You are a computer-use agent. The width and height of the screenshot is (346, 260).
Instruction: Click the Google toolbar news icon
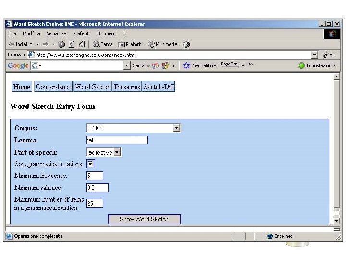(155, 65)
